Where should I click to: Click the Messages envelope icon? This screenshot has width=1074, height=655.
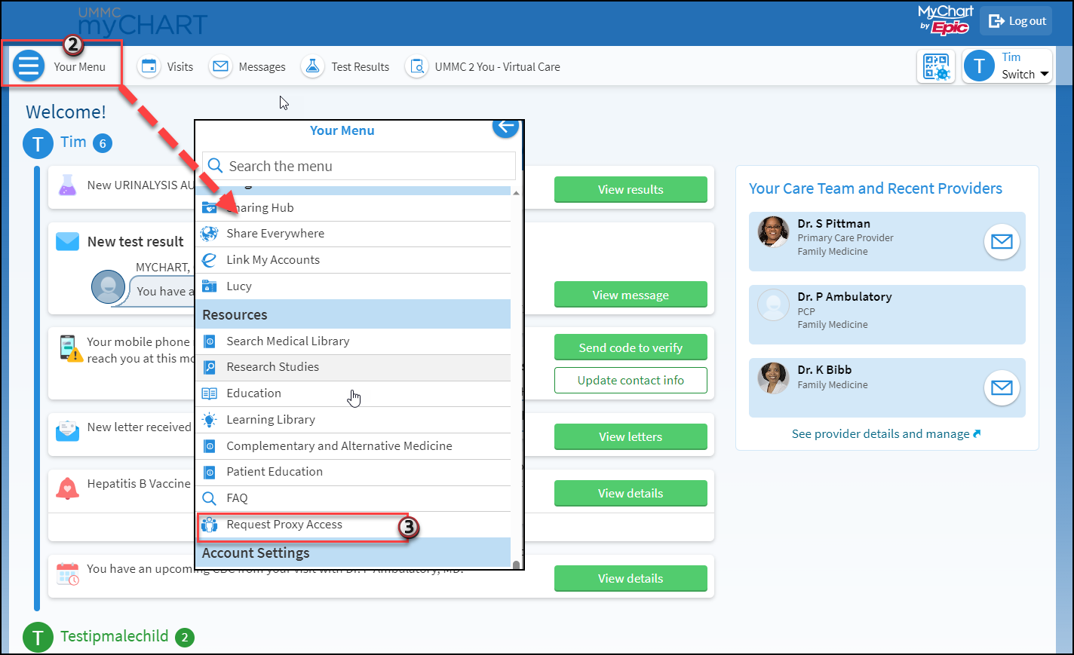point(220,66)
